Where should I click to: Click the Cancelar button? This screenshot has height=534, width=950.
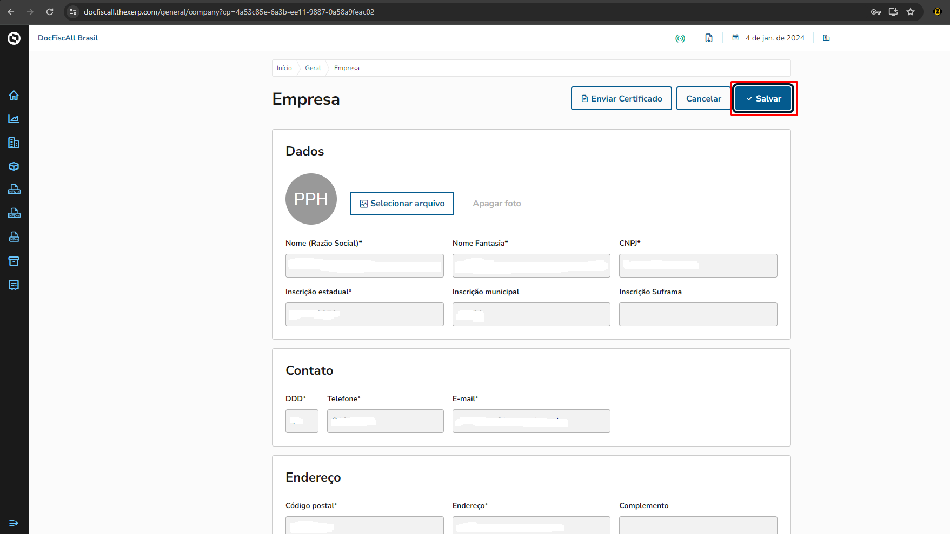(703, 98)
